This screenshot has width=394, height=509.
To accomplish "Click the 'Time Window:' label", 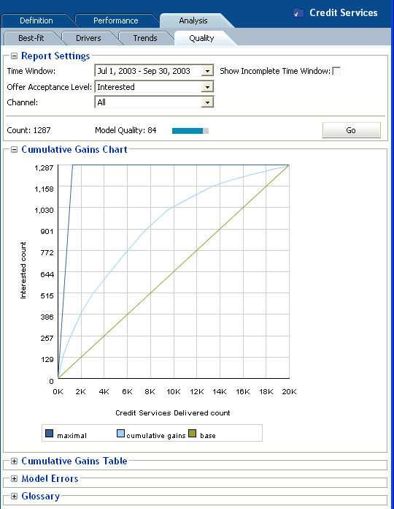I will [31, 71].
